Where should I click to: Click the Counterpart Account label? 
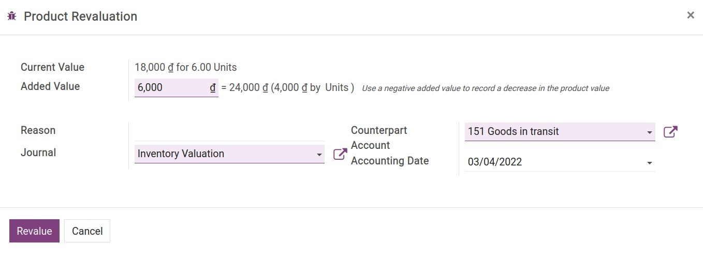coord(379,138)
